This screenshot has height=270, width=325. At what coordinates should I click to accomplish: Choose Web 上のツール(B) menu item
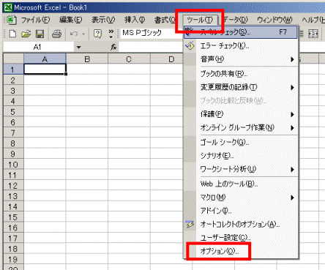coord(241,184)
